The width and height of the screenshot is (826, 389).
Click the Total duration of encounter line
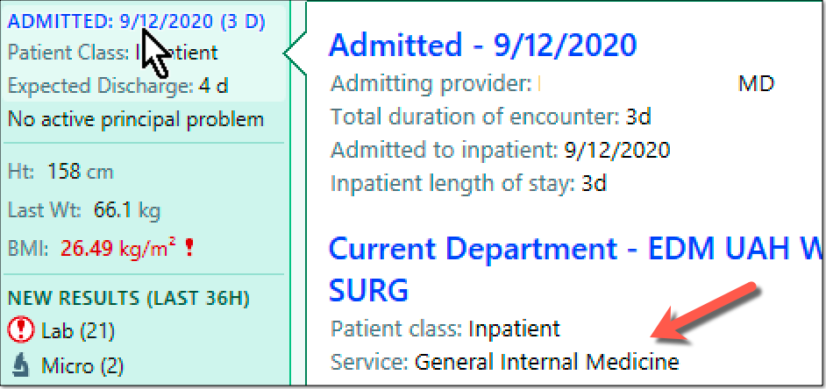(491, 117)
